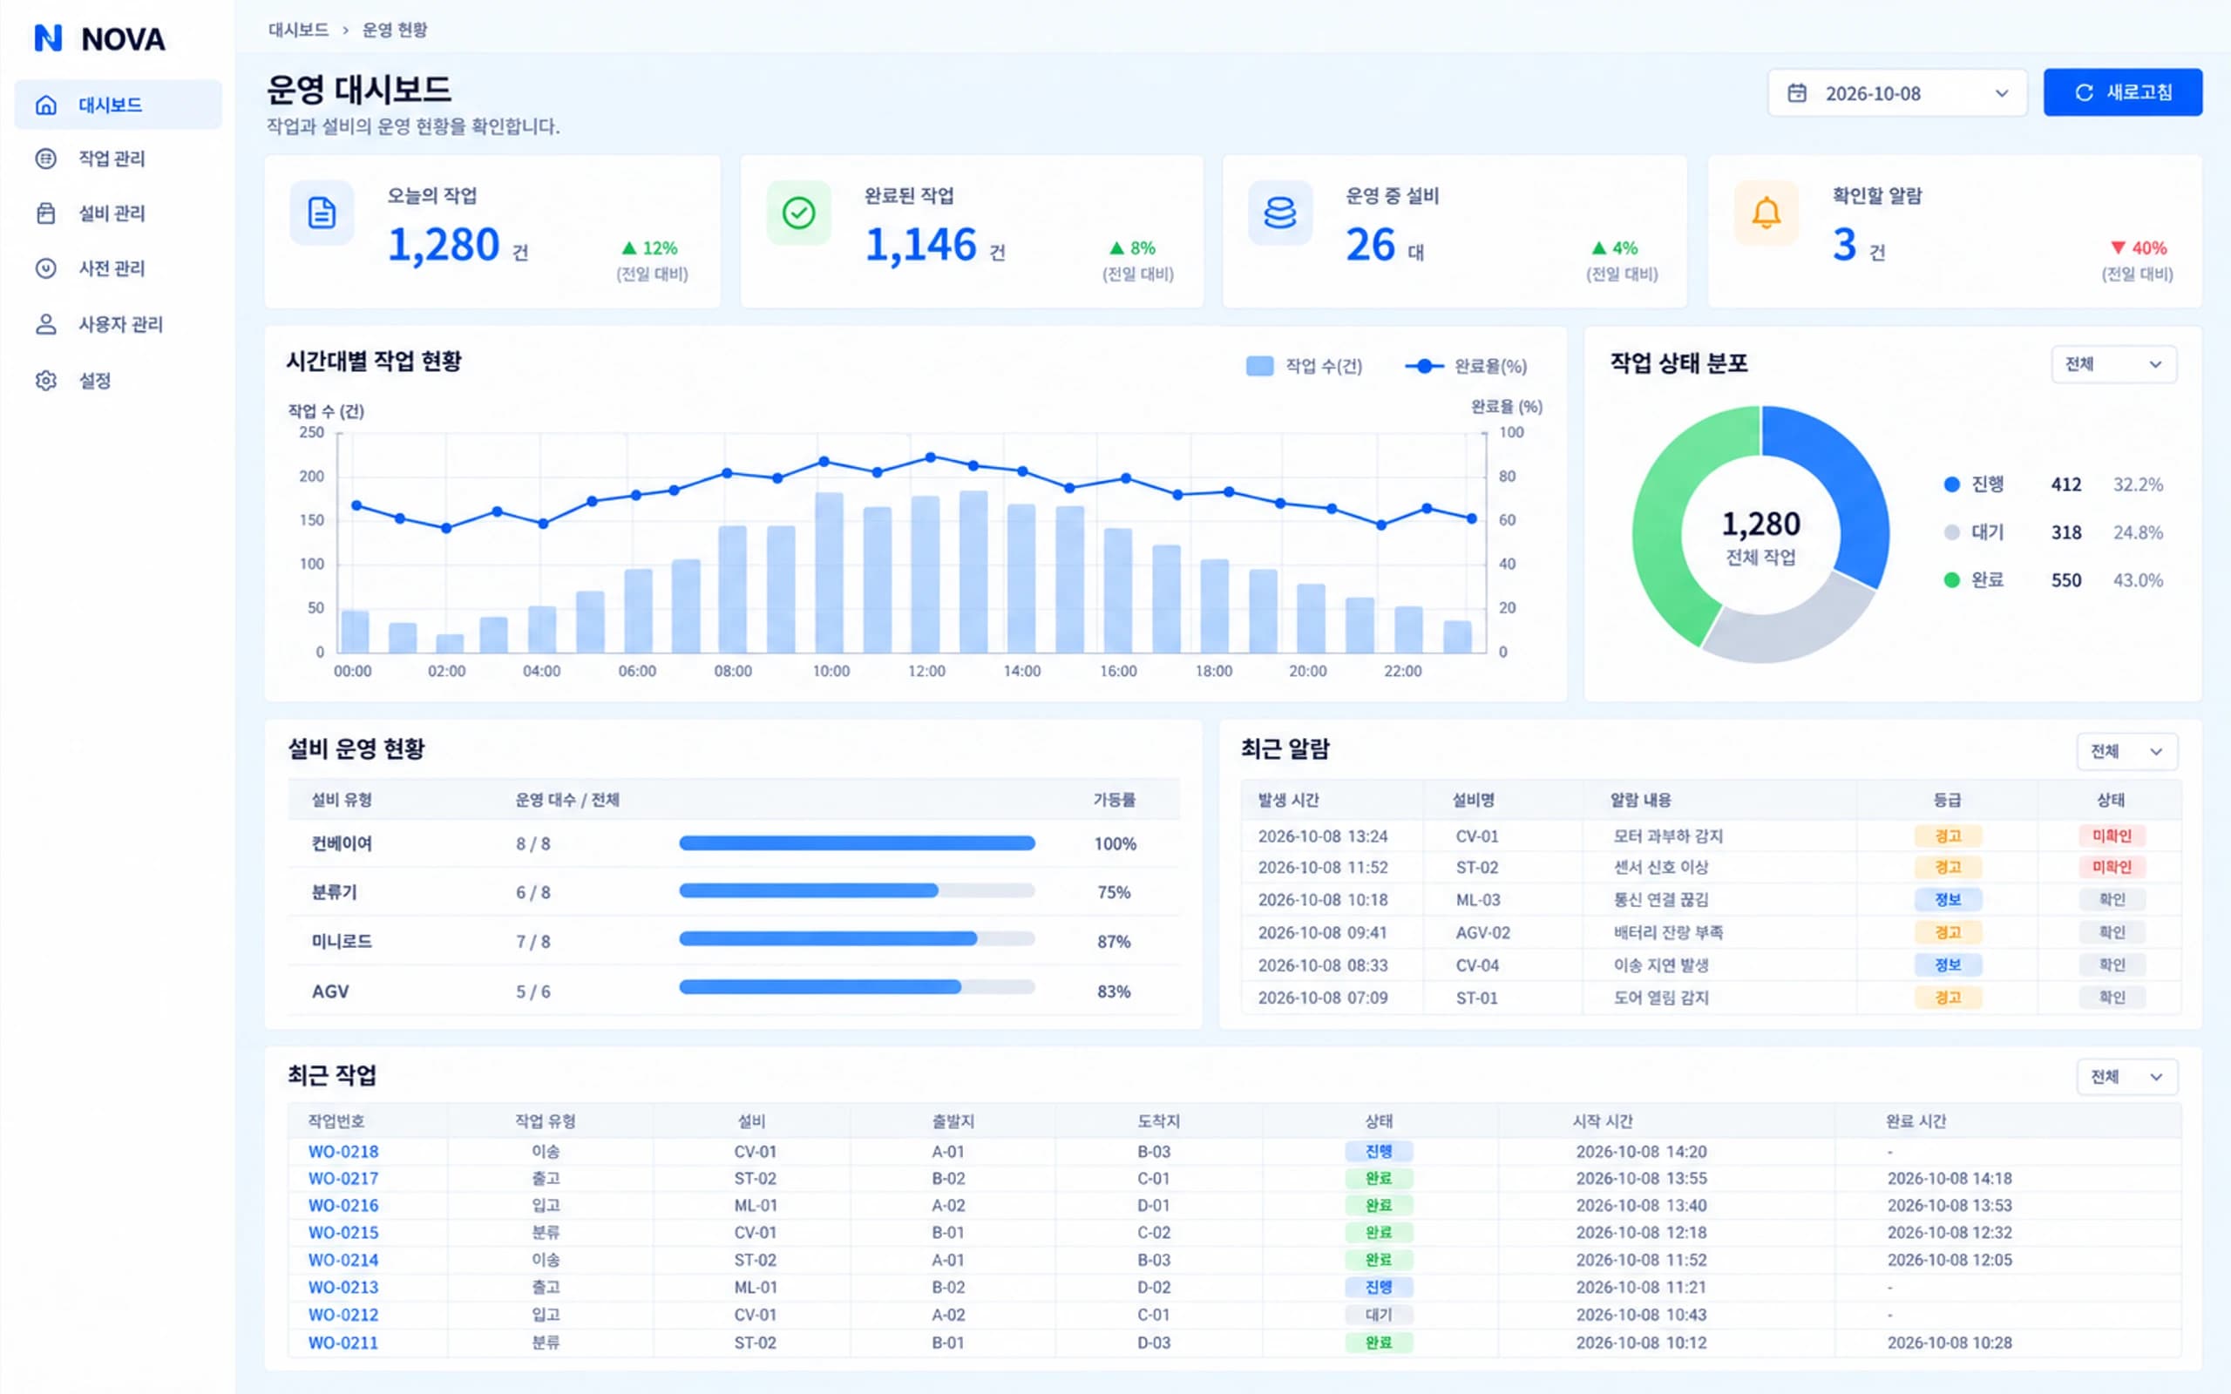Image resolution: width=2231 pixels, height=1394 pixels.
Task: Click the 설정 gear icon
Action: (46, 381)
